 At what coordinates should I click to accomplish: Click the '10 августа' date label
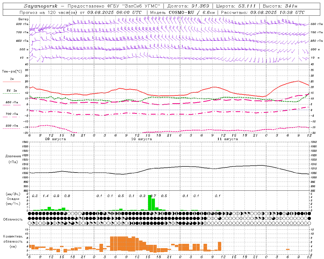pos(141,139)
